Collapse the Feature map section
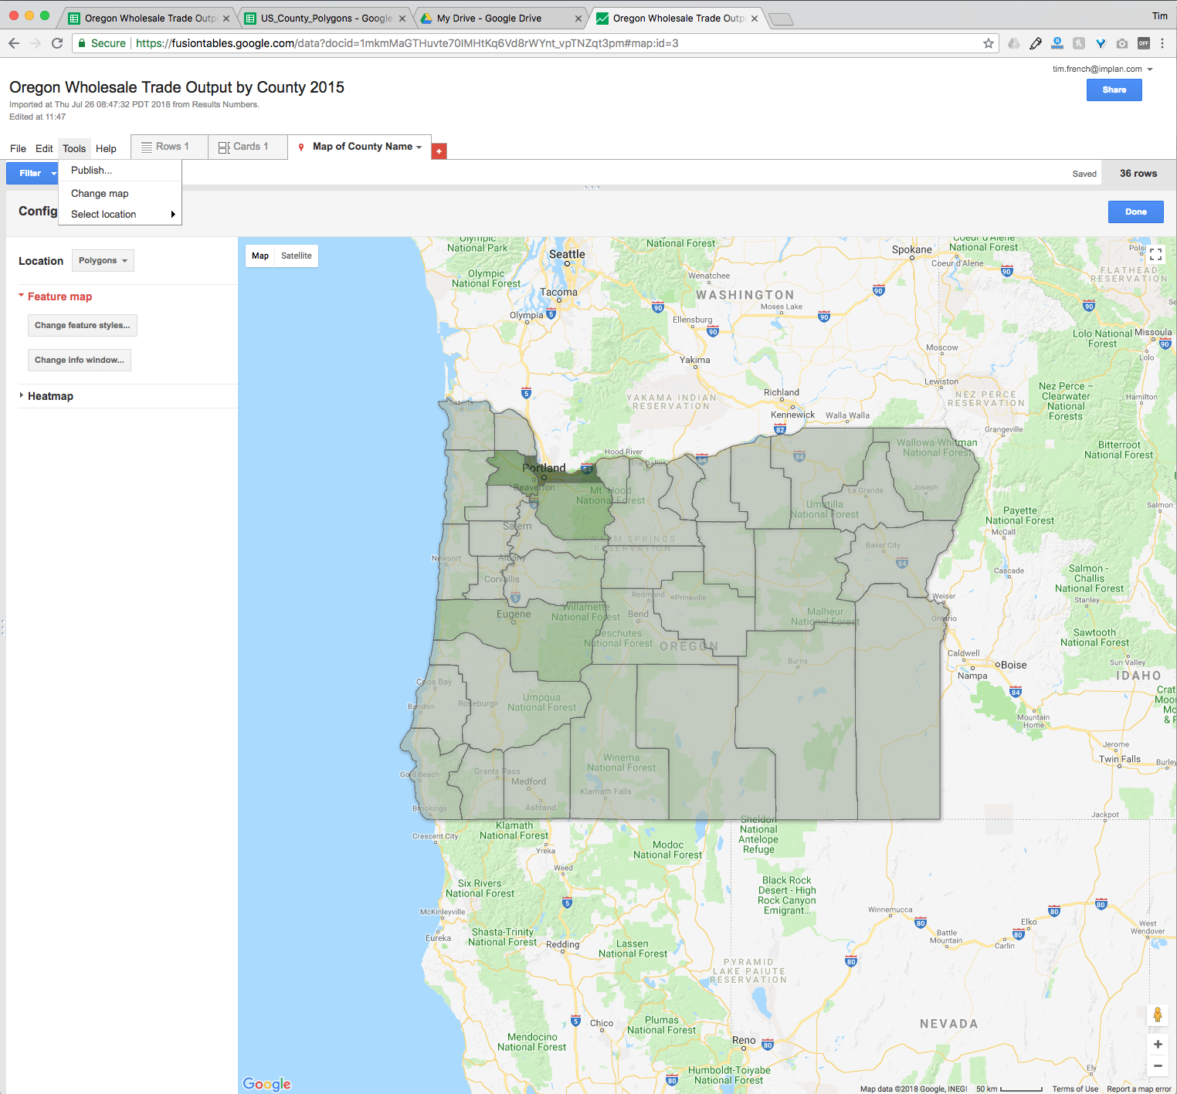The width and height of the screenshot is (1177, 1094). click(x=55, y=296)
